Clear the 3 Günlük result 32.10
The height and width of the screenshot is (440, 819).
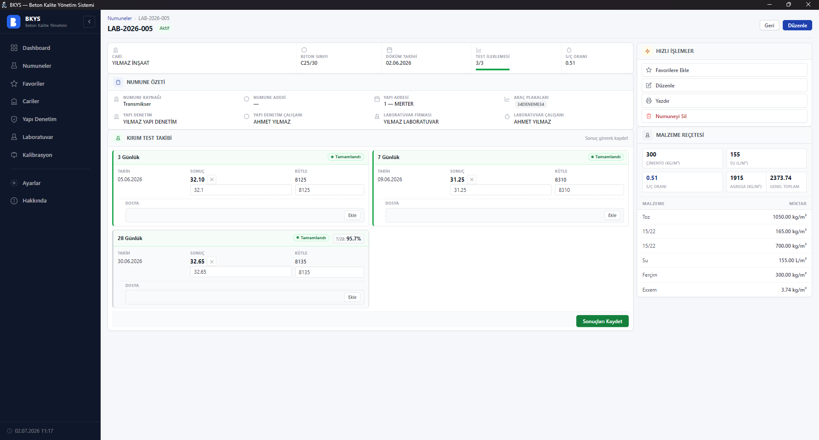pyautogui.click(x=212, y=179)
